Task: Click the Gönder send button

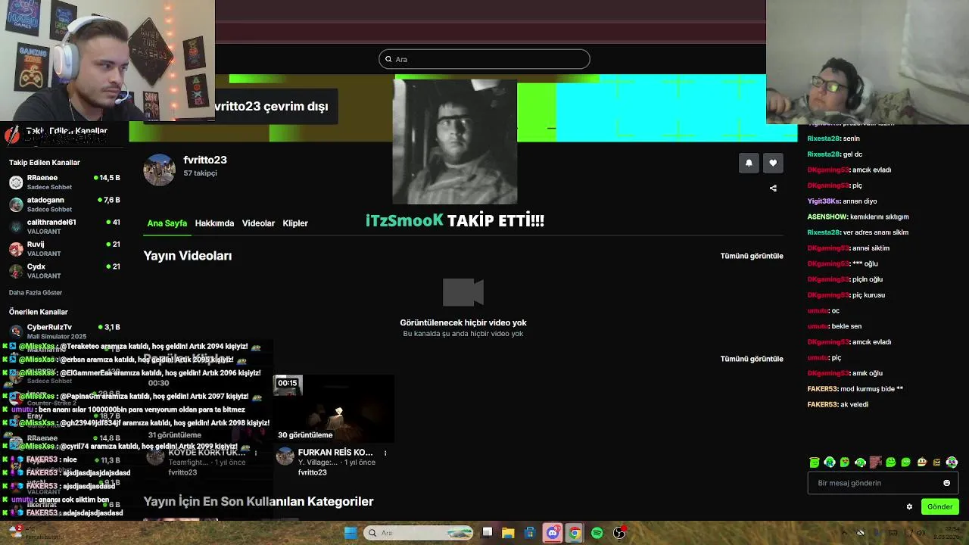Action: (x=939, y=507)
